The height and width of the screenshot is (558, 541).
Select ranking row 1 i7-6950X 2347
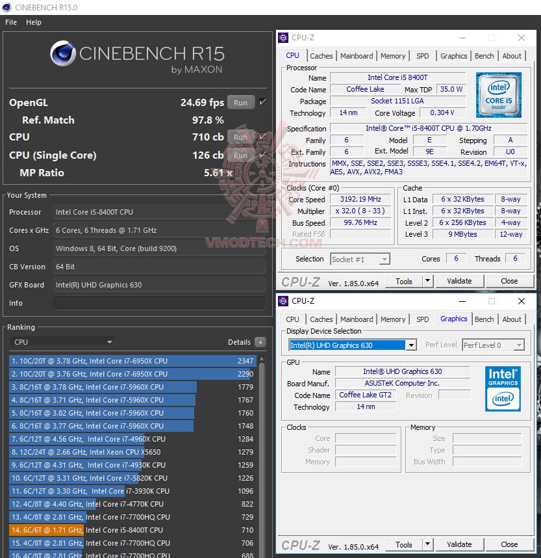click(132, 361)
